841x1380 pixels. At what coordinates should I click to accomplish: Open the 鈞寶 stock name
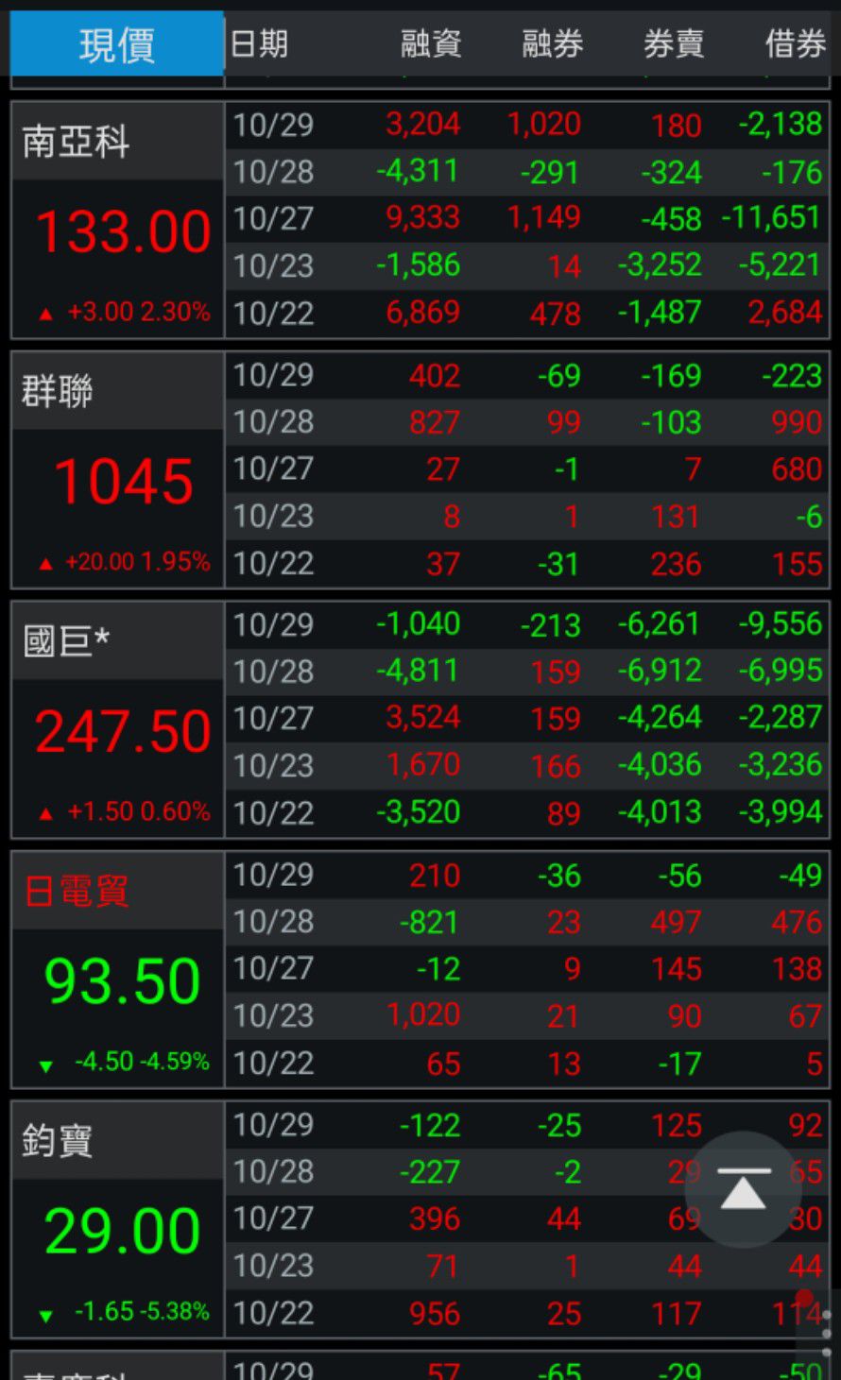click(x=57, y=1141)
